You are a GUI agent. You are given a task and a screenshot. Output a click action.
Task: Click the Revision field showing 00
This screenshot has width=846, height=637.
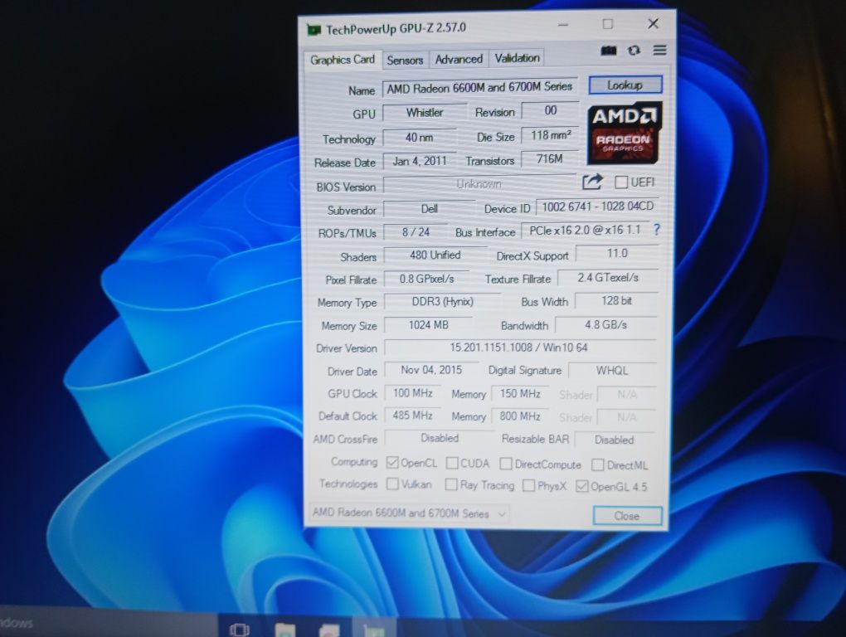coord(551,110)
